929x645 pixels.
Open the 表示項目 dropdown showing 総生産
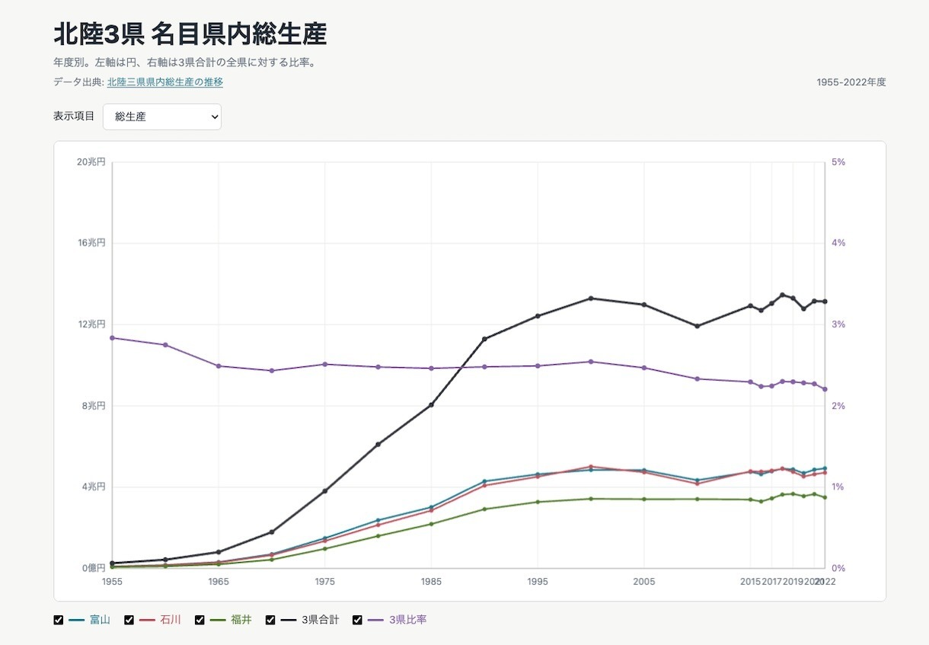pyautogui.click(x=162, y=117)
